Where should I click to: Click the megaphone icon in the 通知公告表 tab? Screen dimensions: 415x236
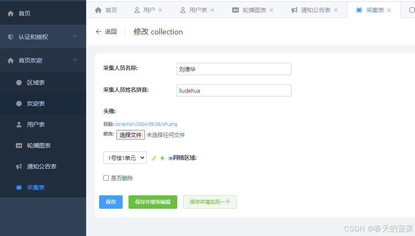(294, 10)
